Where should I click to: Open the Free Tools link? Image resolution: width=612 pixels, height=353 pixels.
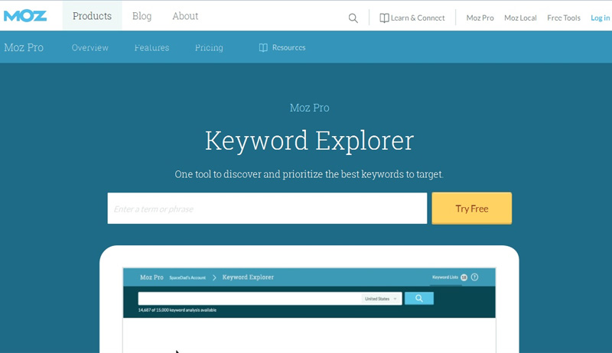pos(564,18)
